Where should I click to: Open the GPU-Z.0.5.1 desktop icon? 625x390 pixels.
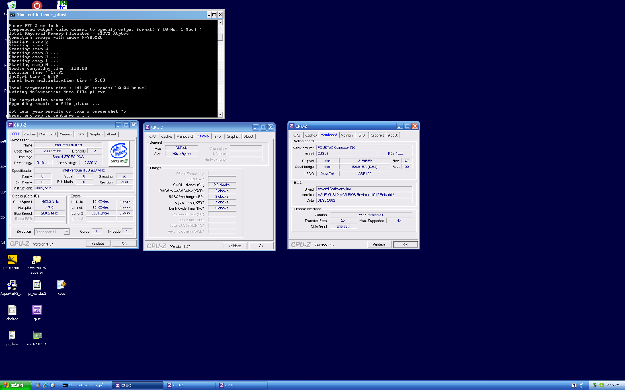click(x=37, y=338)
